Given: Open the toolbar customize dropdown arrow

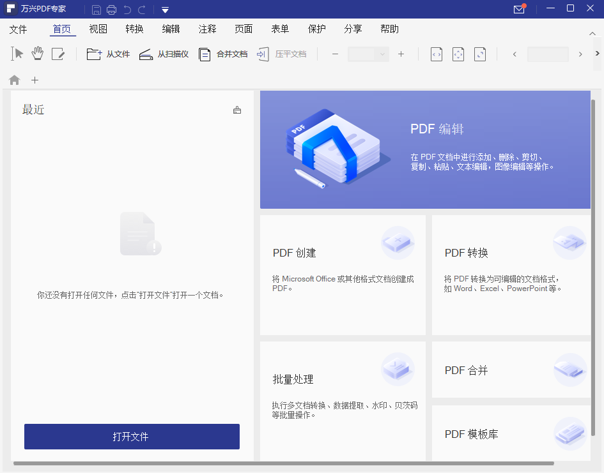Looking at the screenshot, I should pyautogui.click(x=165, y=10).
